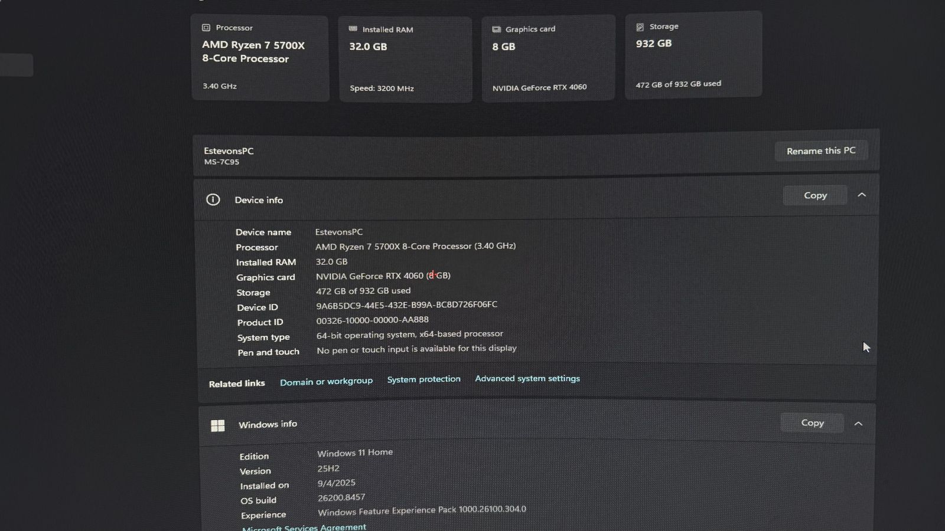This screenshot has height=531, width=945.
Task: Select the 32.0 GB Installed RAM card
Action: (x=405, y=60)
